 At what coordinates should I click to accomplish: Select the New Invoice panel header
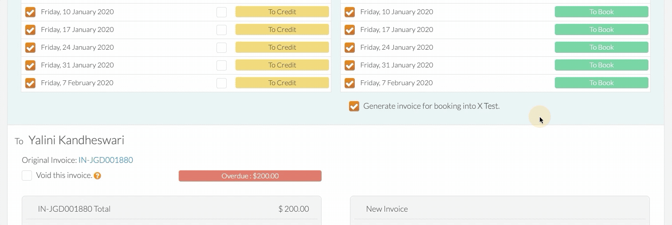pyautogui.click(x=500, y=209)
